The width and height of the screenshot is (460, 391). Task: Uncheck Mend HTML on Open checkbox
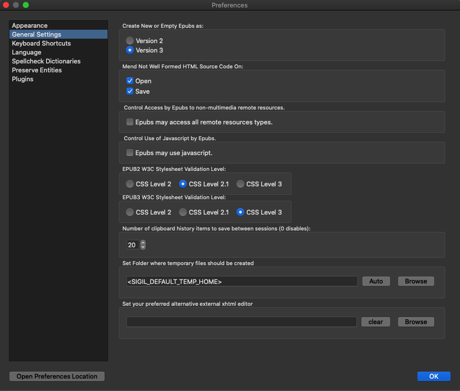tap(130, 81)
